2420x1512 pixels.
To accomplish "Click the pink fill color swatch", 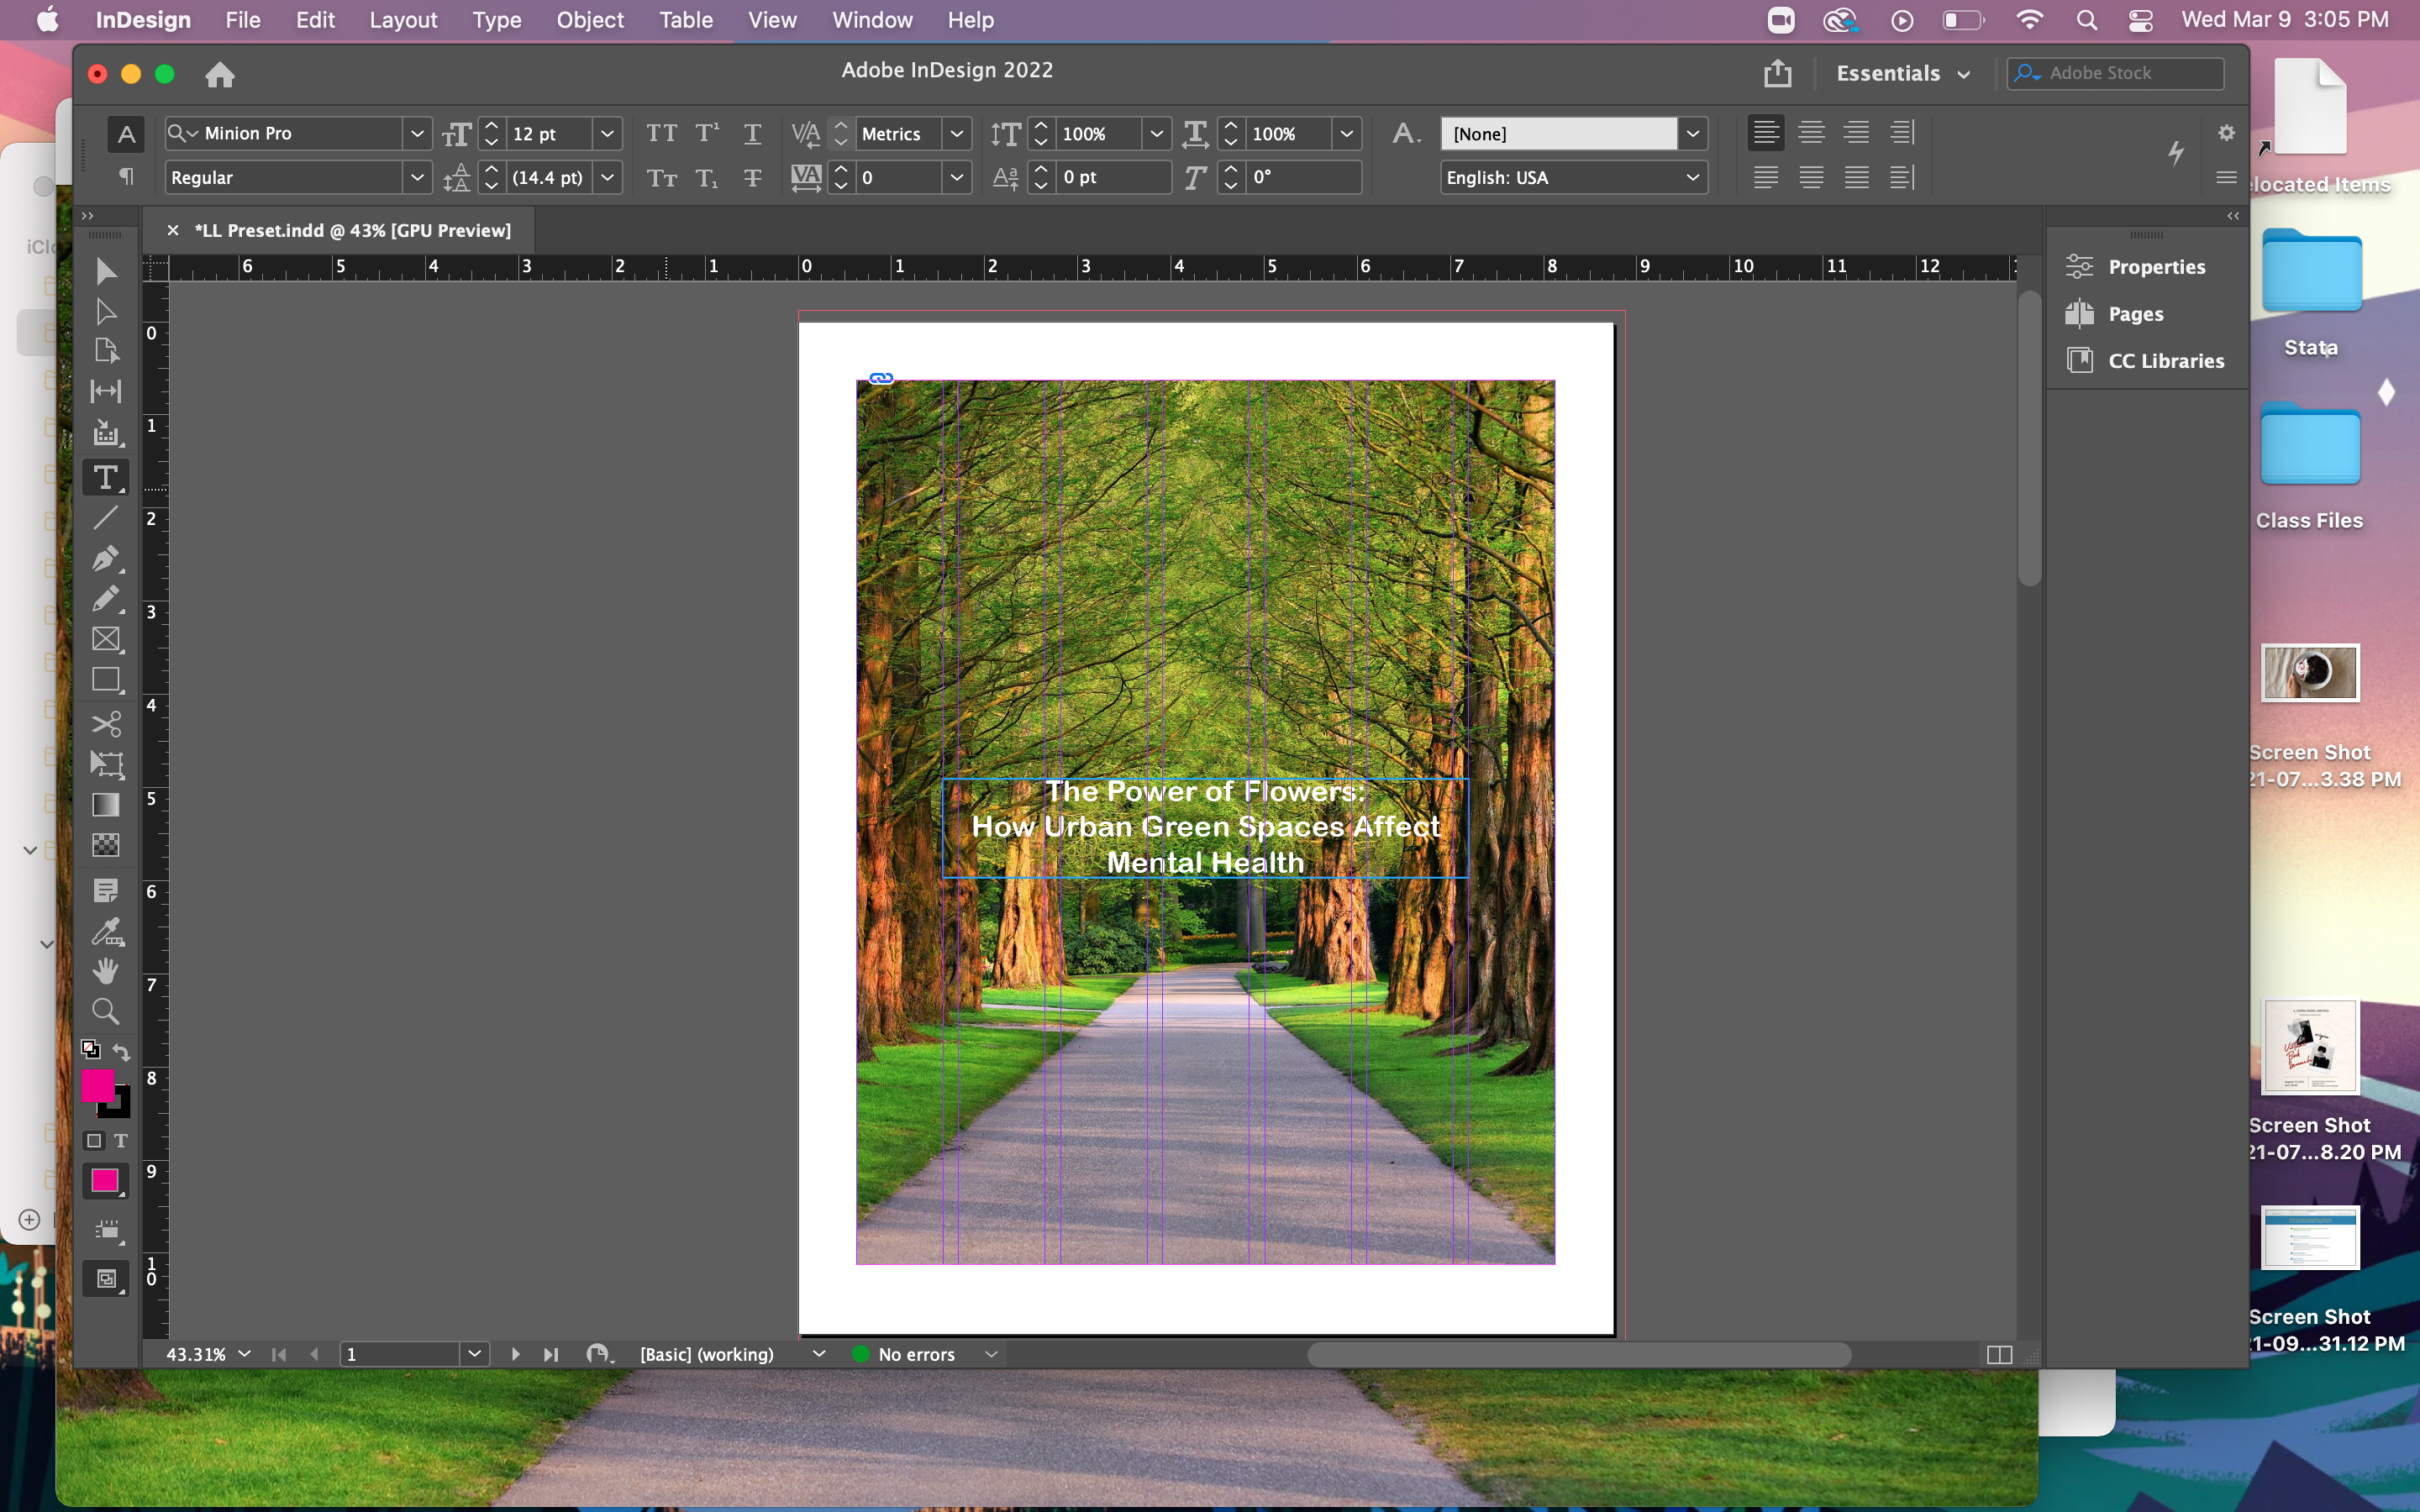I will [98, 1085].
